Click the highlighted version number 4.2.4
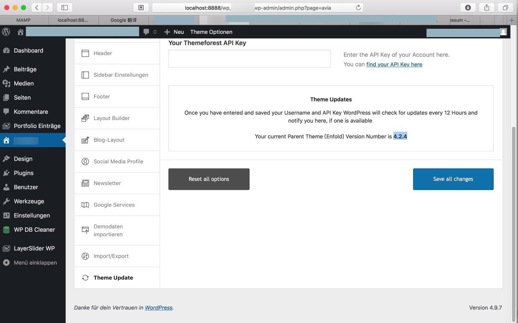 pos(400,136)
